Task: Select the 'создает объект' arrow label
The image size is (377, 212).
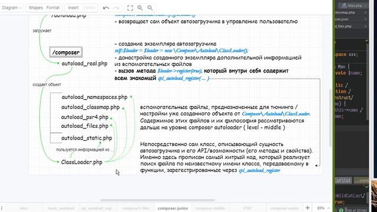Action: coord(47,85)
